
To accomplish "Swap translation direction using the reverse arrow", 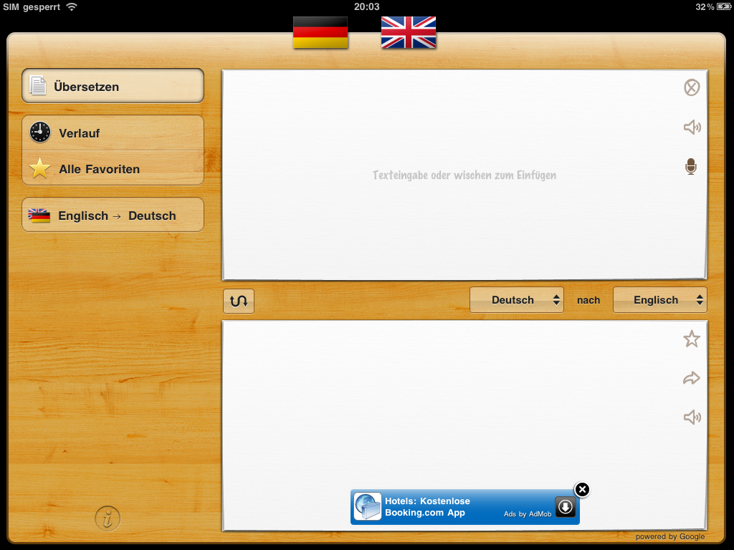I will [x=237, y=300].
